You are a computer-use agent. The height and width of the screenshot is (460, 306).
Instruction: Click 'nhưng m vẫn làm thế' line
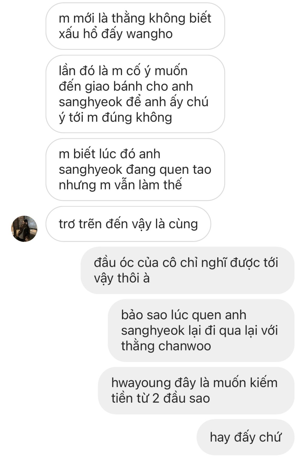tap(120, 185)
